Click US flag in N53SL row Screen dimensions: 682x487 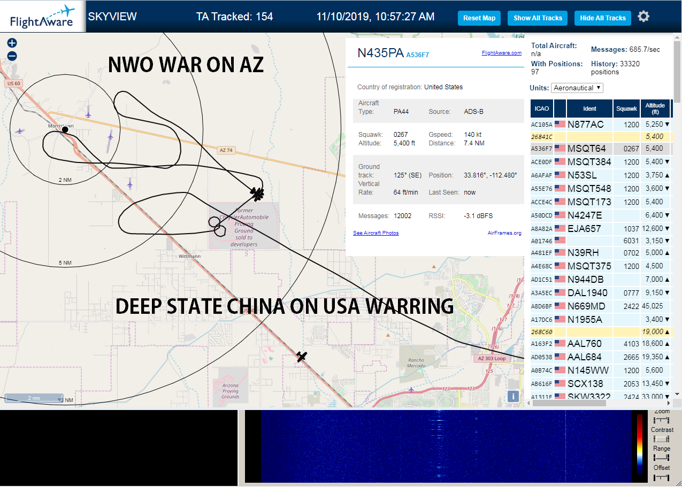click(x=560, y=175)
